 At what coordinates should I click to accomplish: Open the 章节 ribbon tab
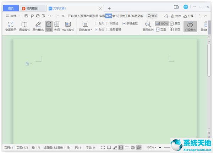point(115,16)
